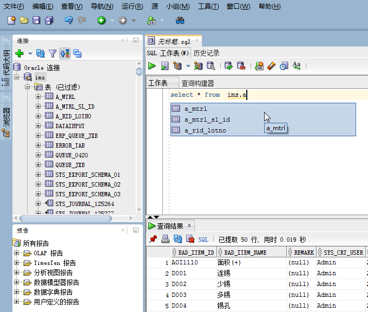Click the eraser Clear icon

[272, 66]
